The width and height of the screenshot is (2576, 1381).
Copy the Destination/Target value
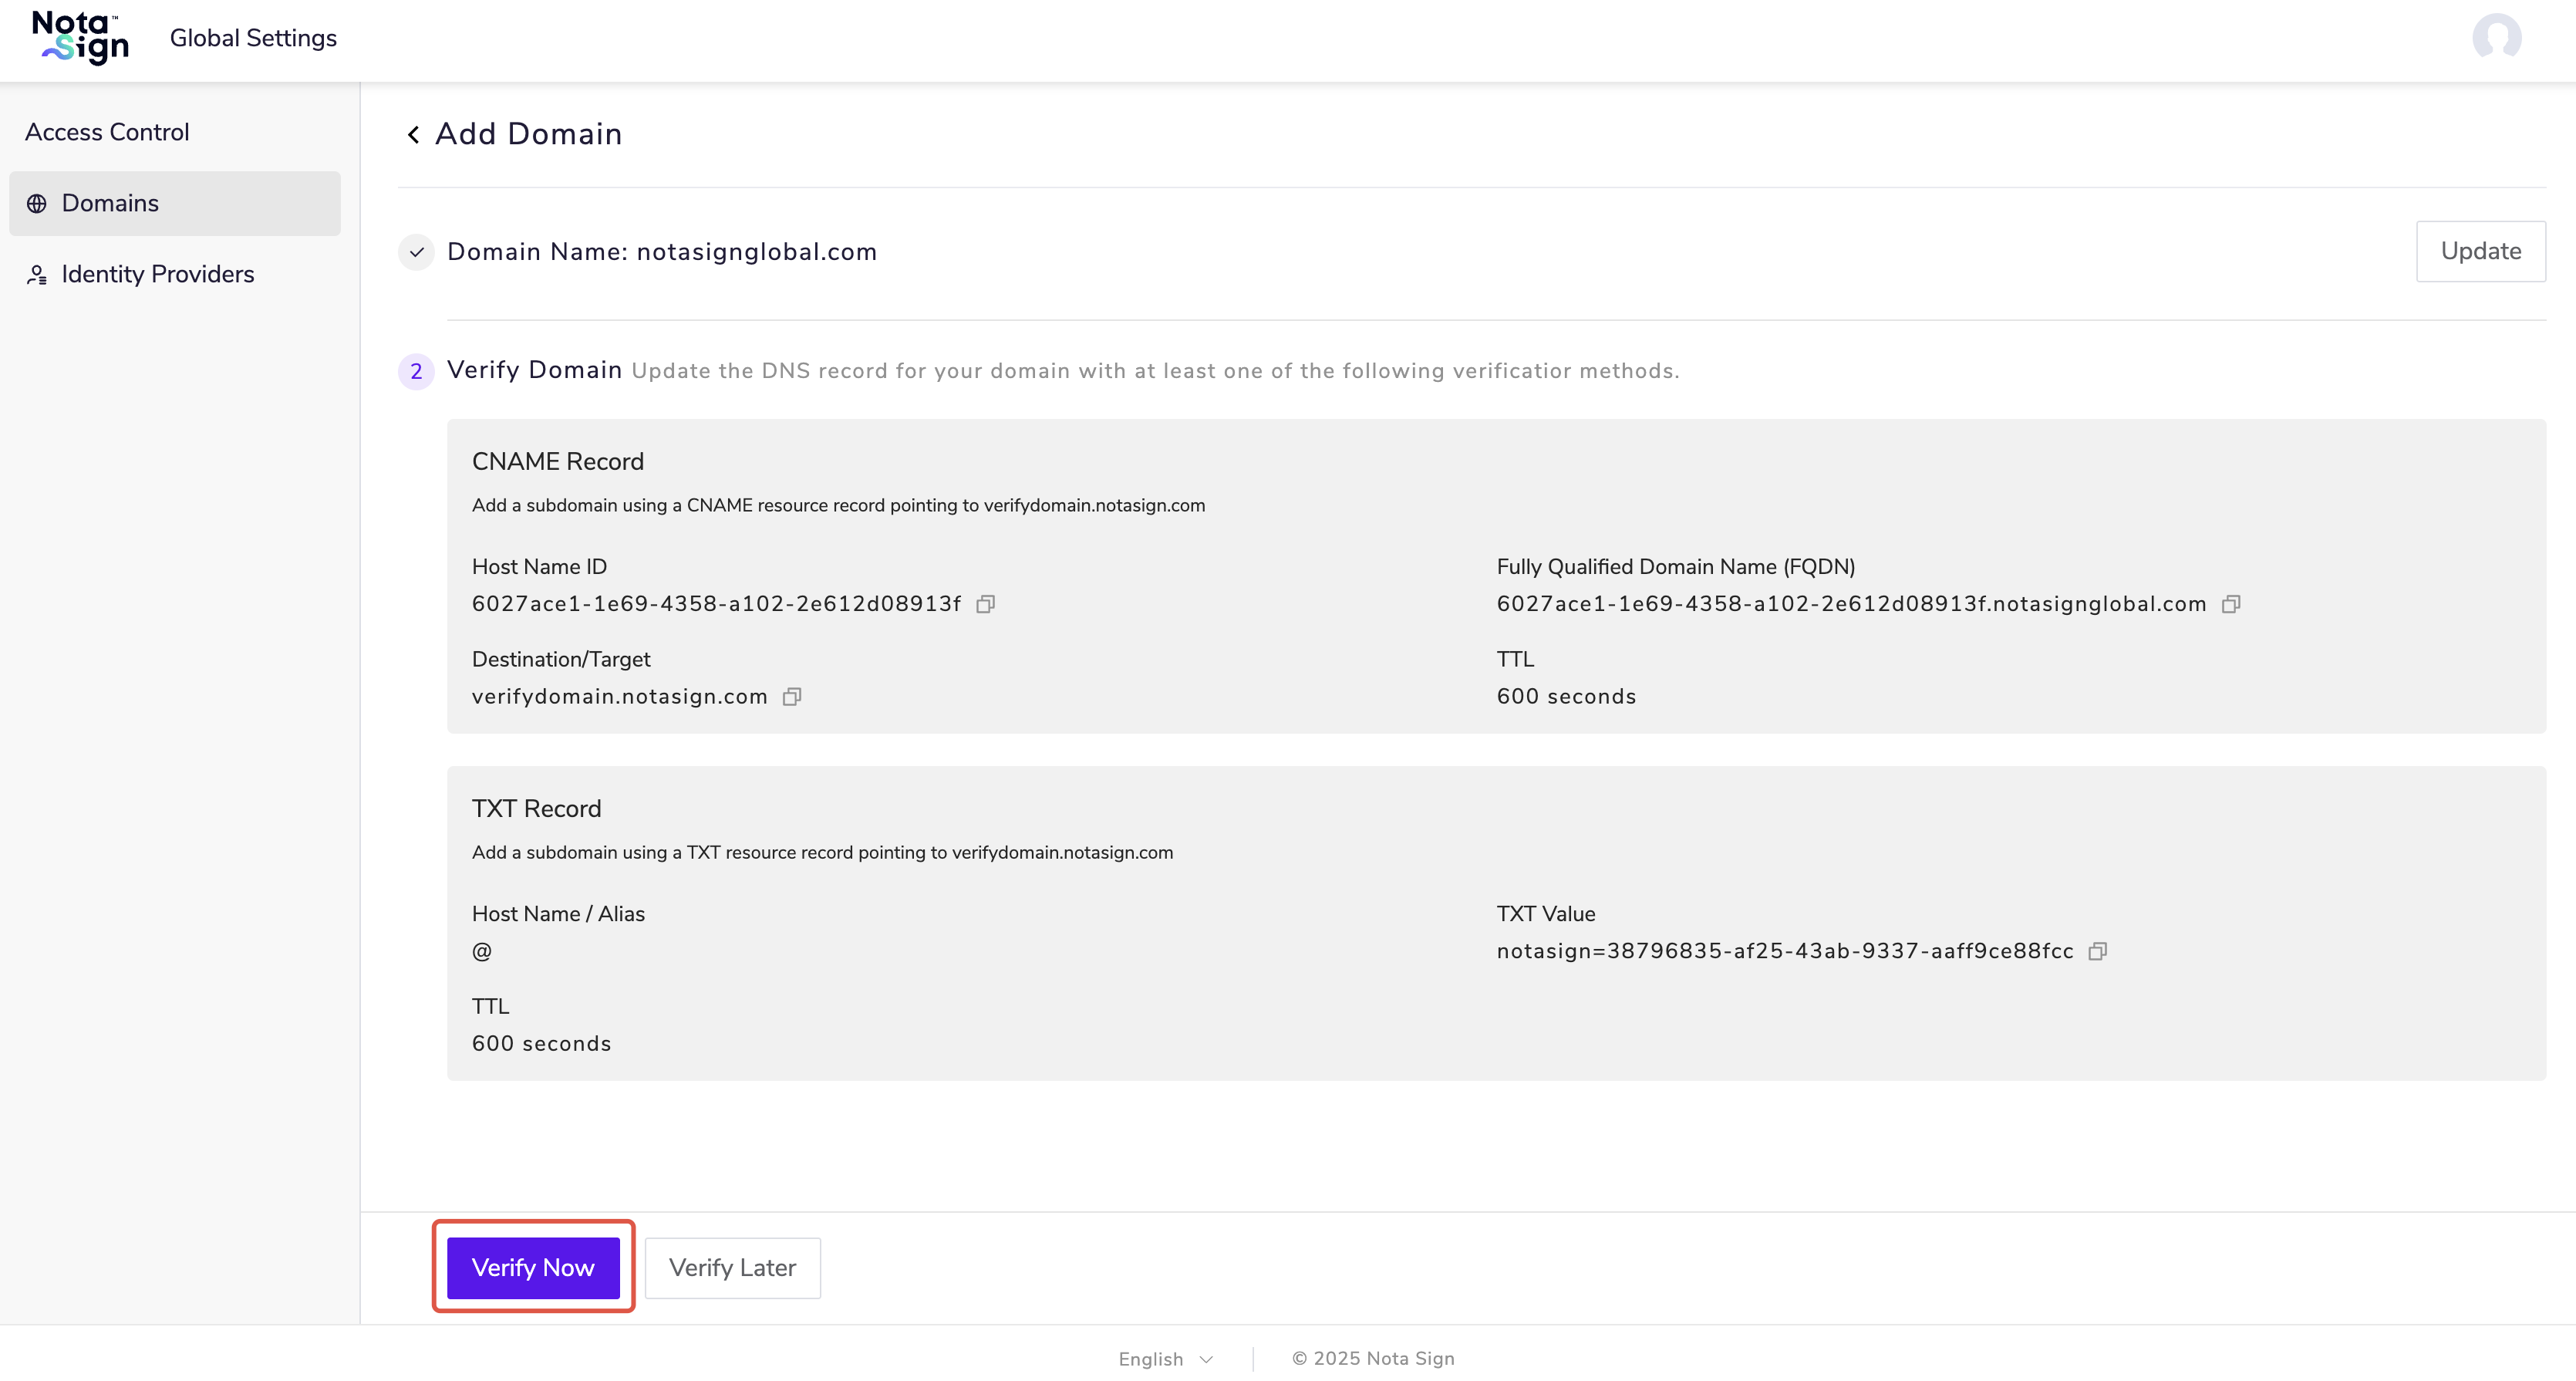[791, 697]
